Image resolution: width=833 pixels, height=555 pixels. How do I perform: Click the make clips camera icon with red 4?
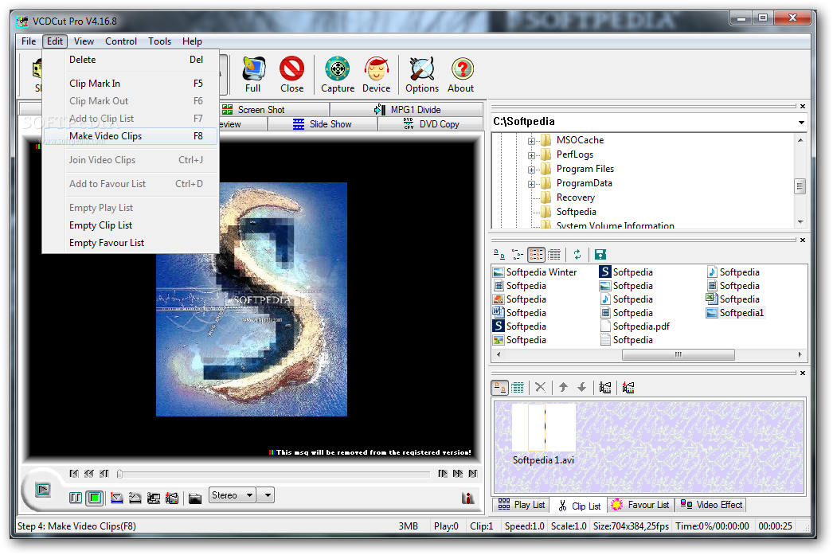point(628,387)
